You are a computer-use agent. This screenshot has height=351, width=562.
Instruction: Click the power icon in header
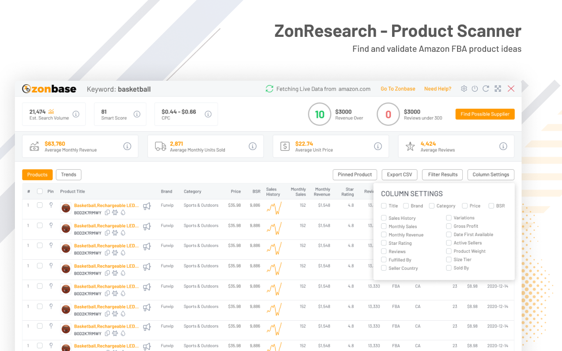point(475,89)
